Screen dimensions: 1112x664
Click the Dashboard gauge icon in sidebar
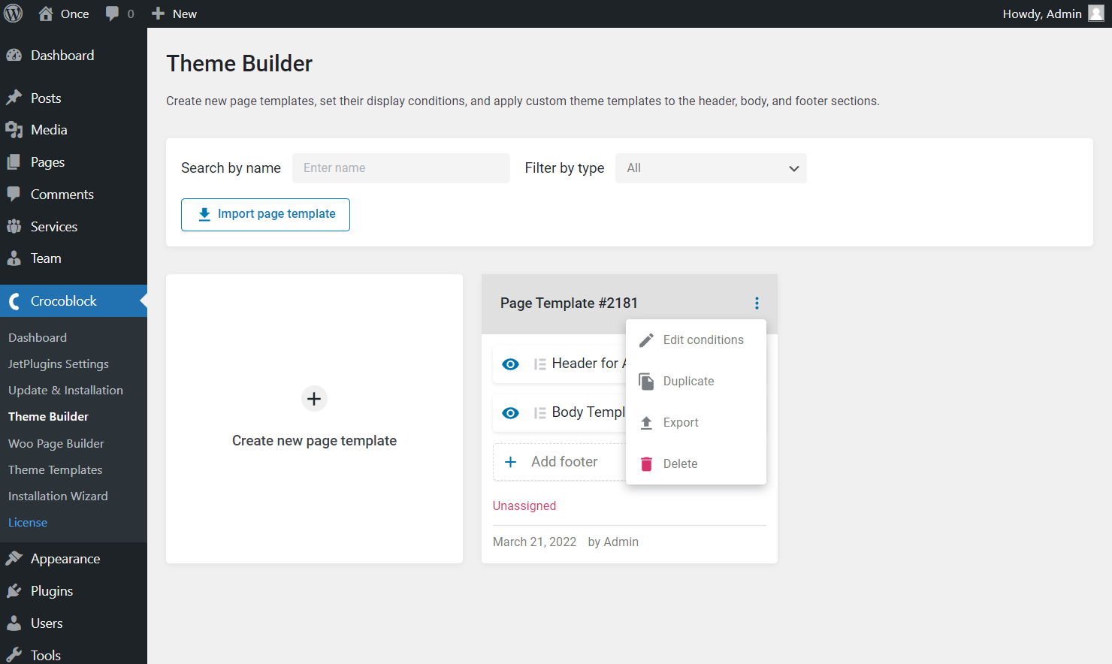(x=14, y=55)
